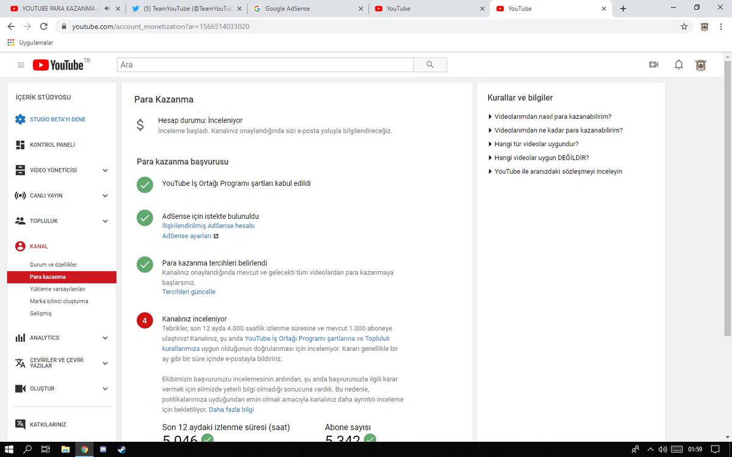The width and height of the screenshot is (732, 457).
Task: Open the create video camera icon
Action: (654, 65)
